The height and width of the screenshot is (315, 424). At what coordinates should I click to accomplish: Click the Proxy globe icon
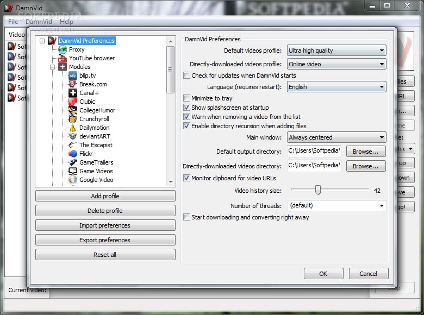[63, 49]
